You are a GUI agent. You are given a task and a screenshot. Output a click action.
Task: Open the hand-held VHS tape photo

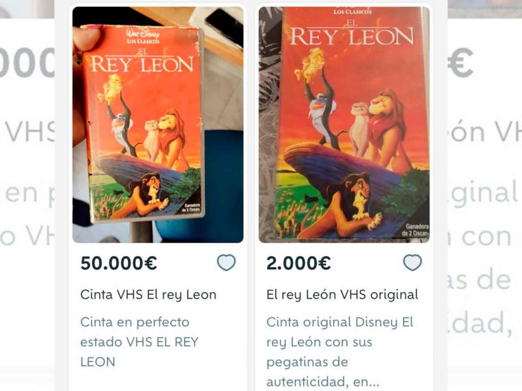tap(158, 124)
